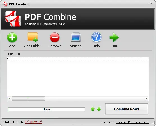Open Help via the question mark icon
156x126 pixels.
(x=96, y=37)
